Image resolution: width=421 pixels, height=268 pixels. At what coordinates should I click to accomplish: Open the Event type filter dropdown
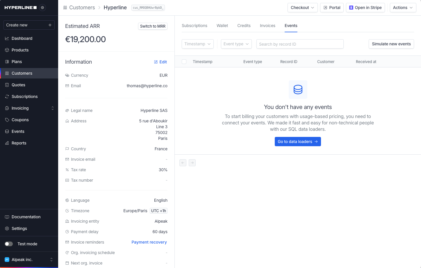click(236, 44)
